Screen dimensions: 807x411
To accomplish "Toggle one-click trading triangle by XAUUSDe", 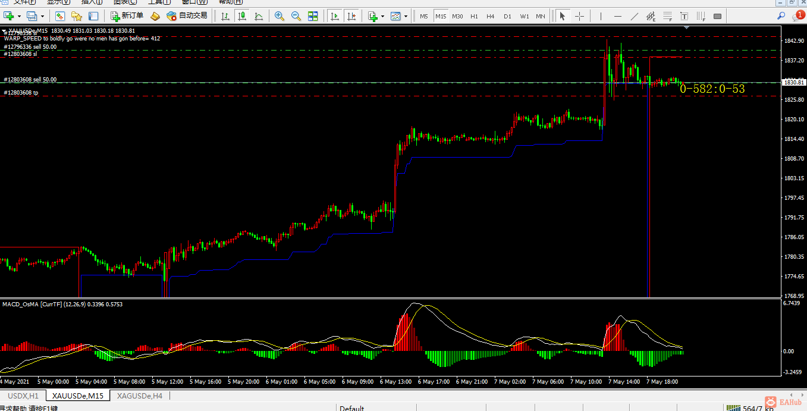I will pyautogui.click(x=5, y=30).
